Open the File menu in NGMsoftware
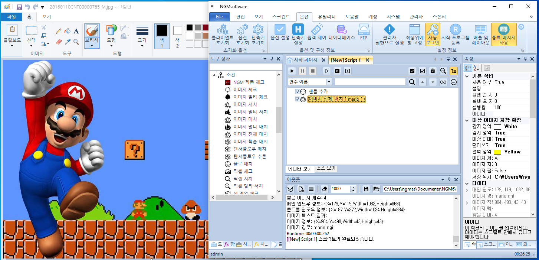Viewport: 539px width, 260px height. click(220, 17)
